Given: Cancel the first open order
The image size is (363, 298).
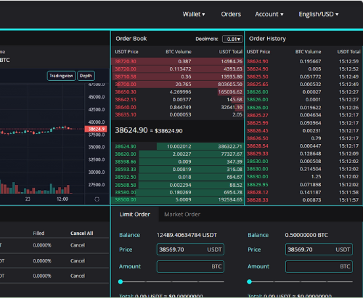Looking at the screenshot, I should [78, 245].
